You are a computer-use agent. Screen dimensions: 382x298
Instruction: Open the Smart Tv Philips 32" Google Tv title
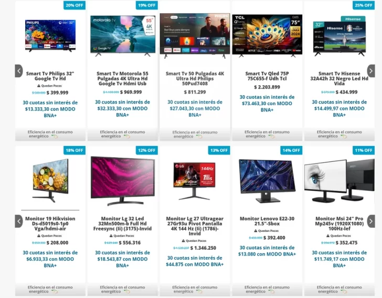[50, 76]
